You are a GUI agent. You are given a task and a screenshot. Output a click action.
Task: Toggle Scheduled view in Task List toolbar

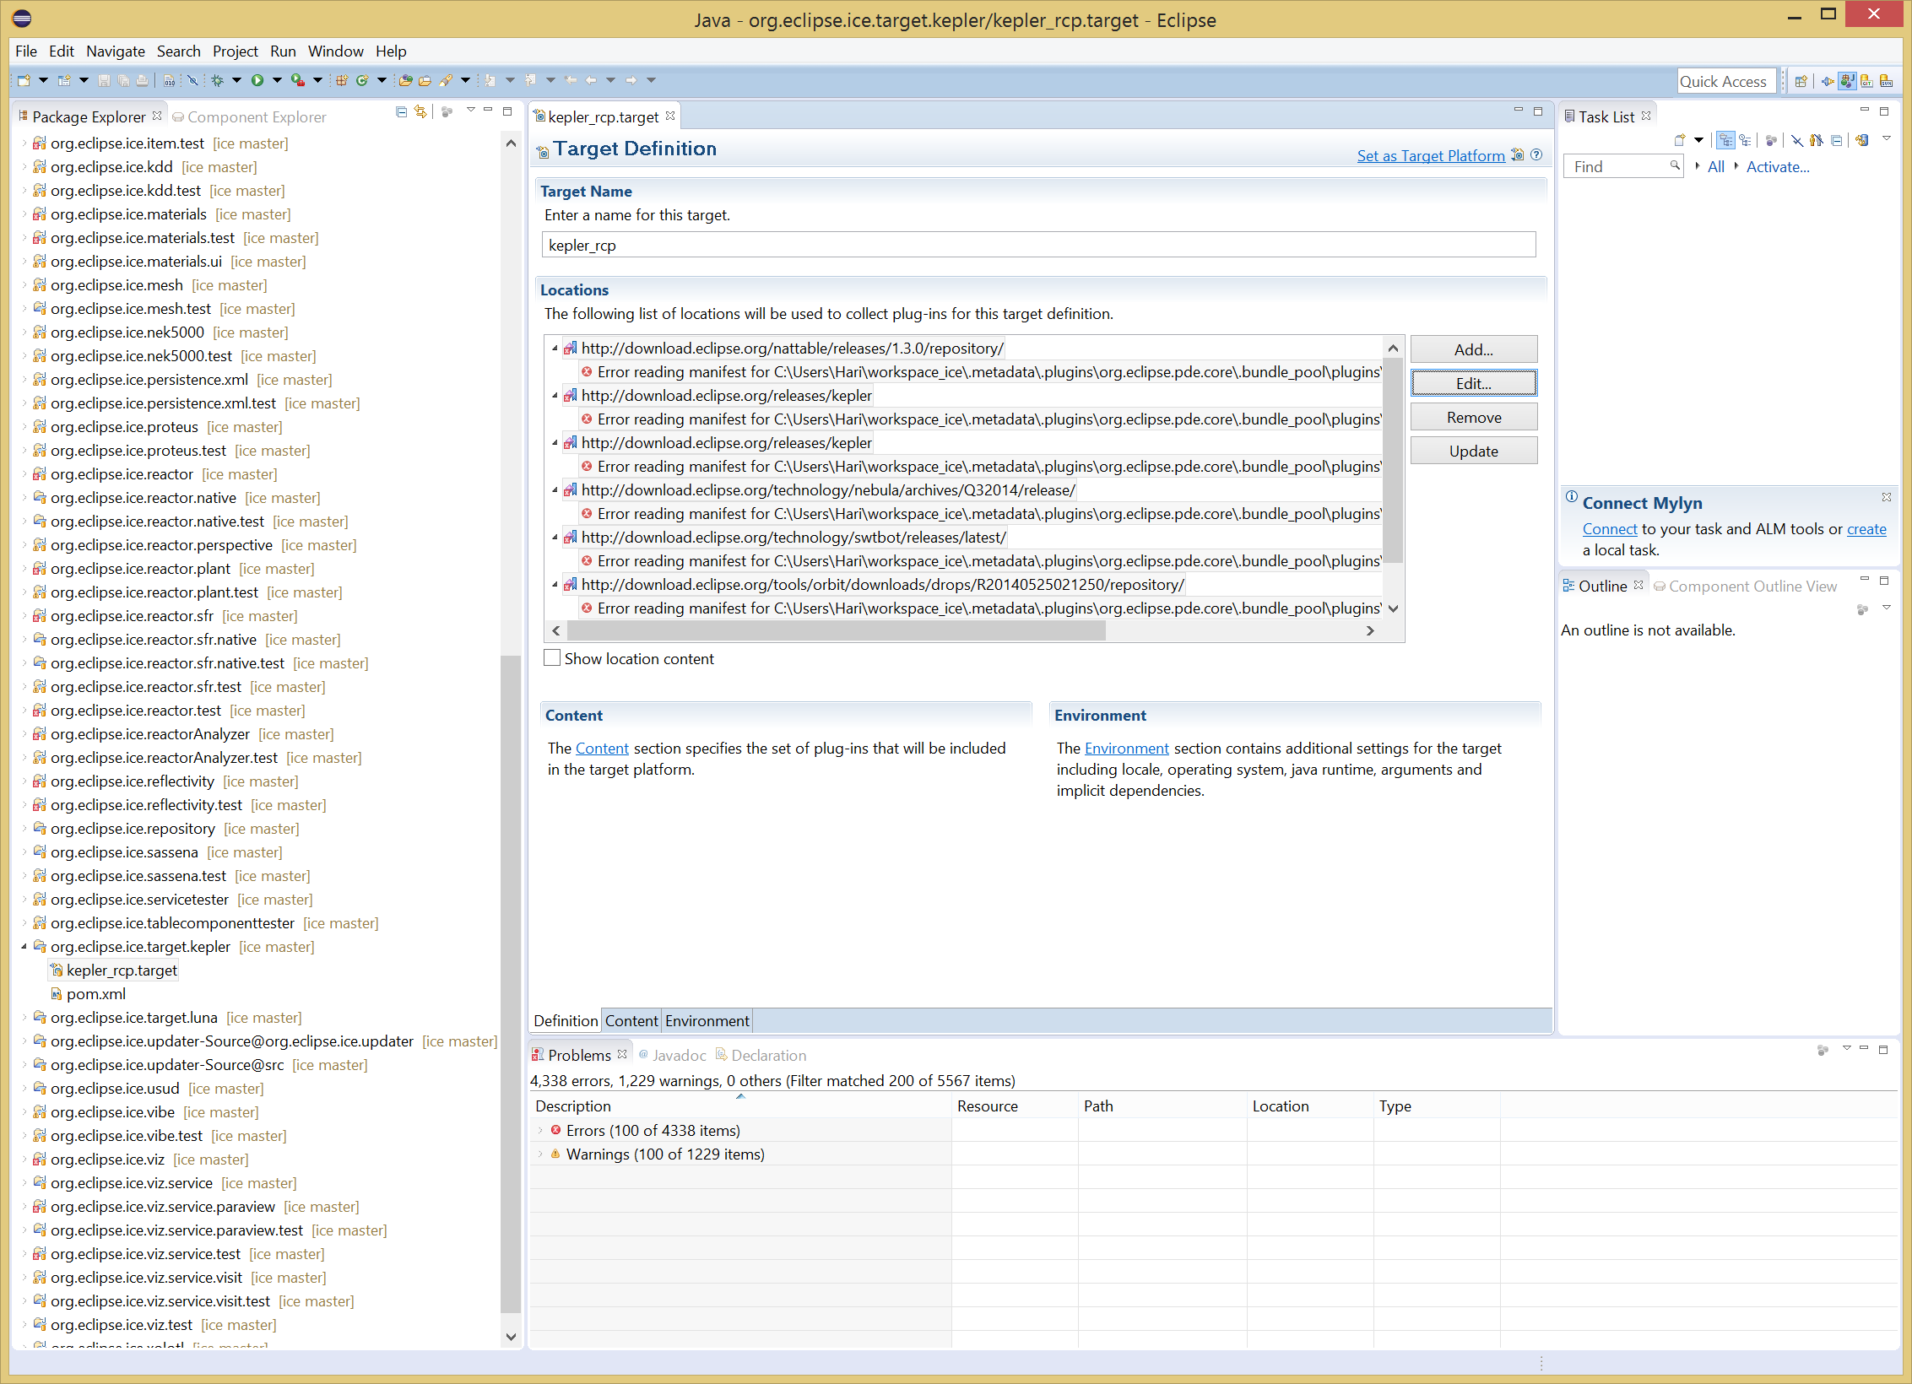pos(1745,140)
